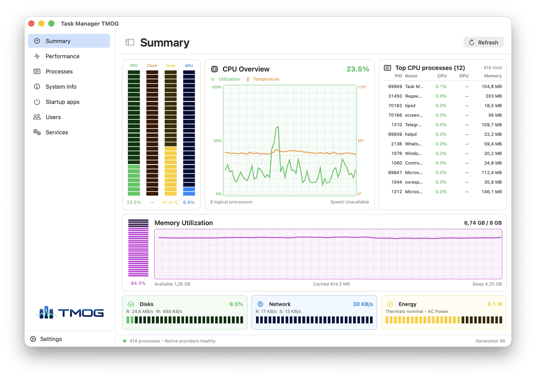Viewport: 536px width, 379px height.
Task: Click the CPU chip icon in CPU Overview
Action: 214,69
